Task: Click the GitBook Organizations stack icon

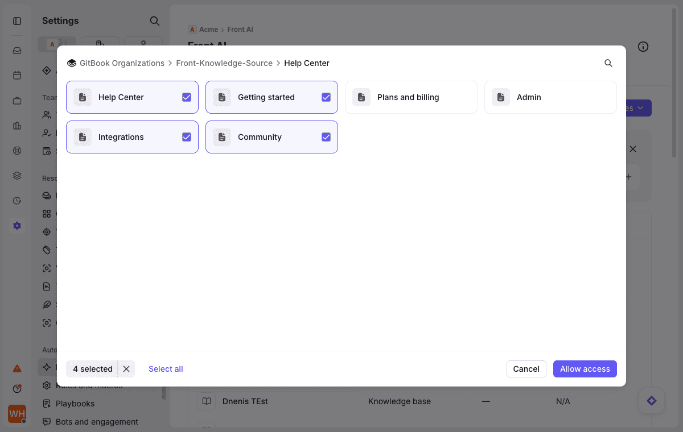Action: coord(72,63)
